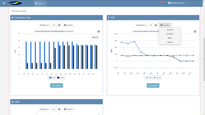Open Cumul dropdown in GdF panel

point(69,109)
